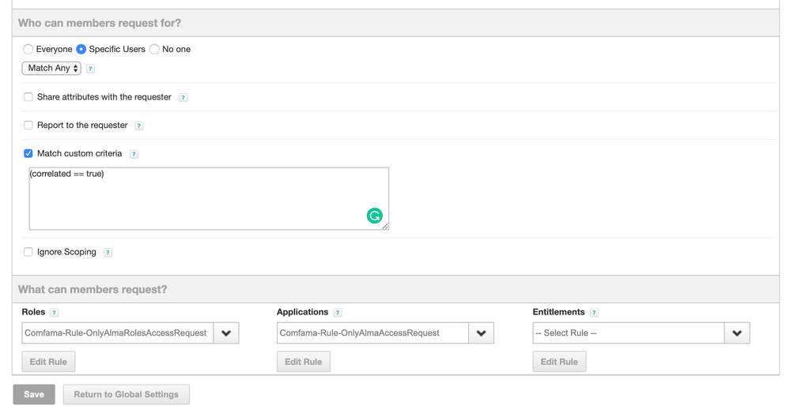Click the green Grammarly icon in textarea
Image resolution: width=790 pixels, height=406 pixels.
(374, 216)
